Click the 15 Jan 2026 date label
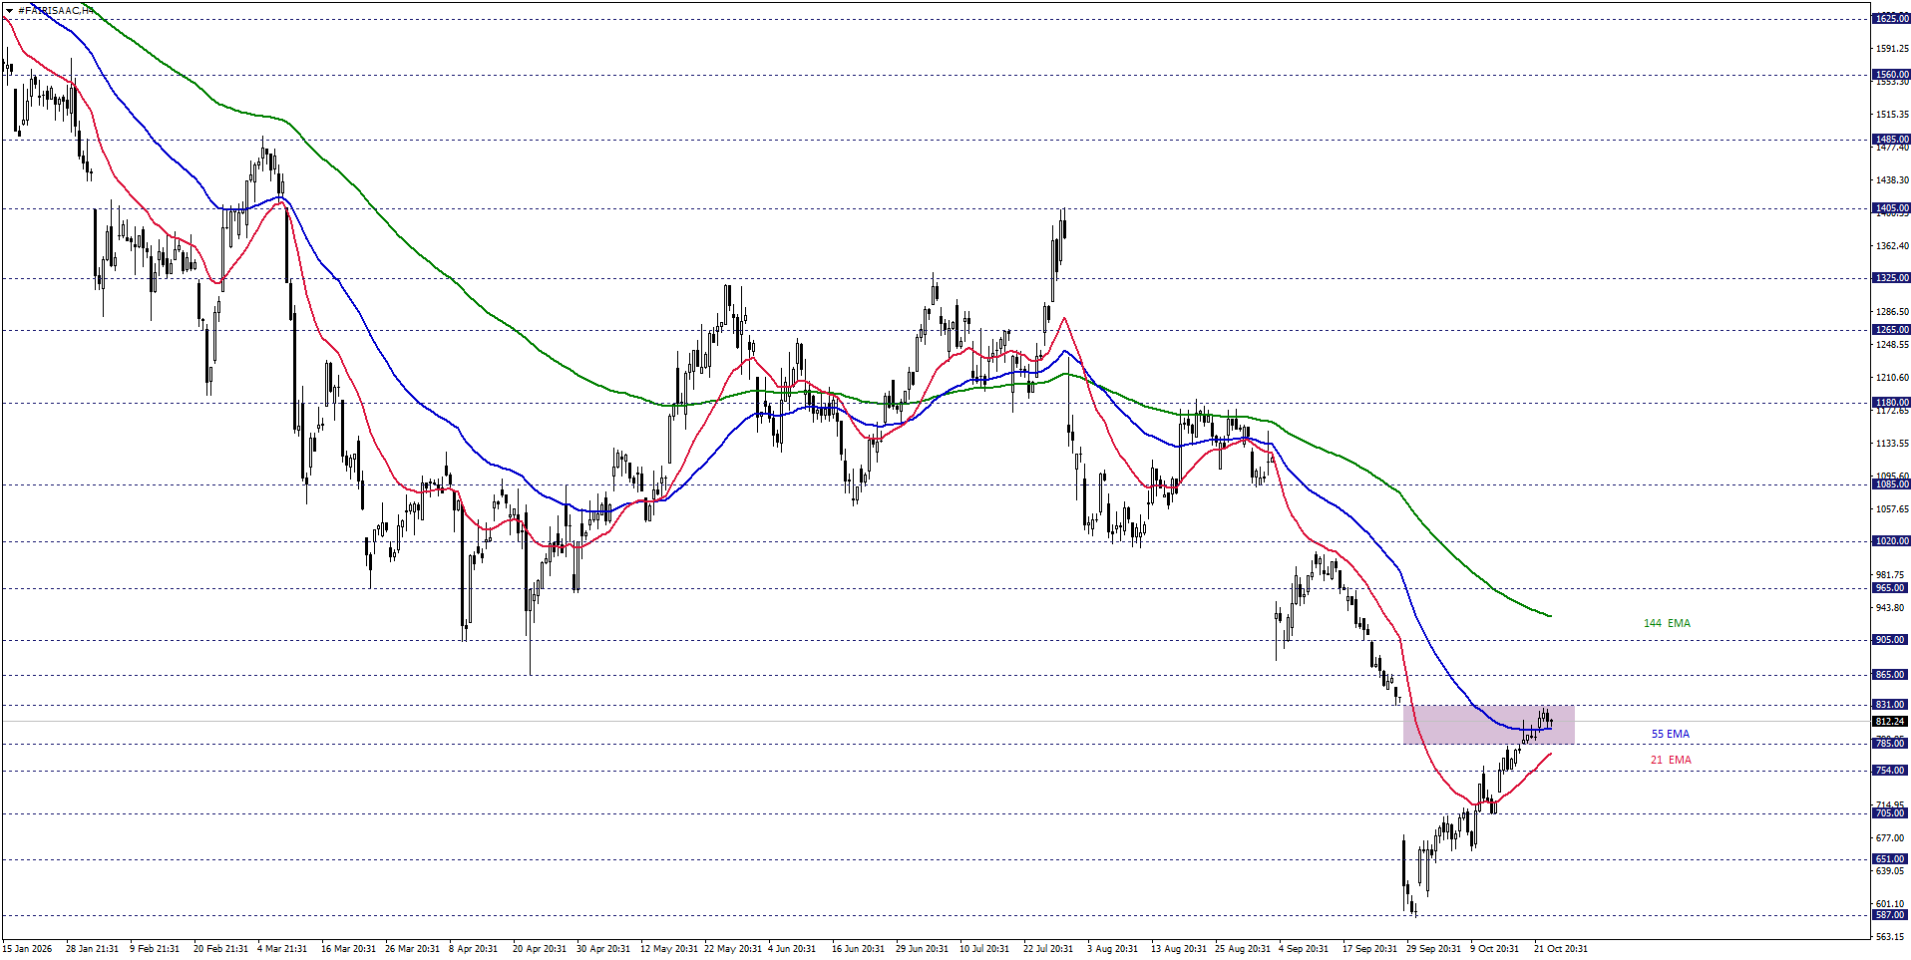Image resolution: width=1911 pixels, height=960 pixels. (x=27, y=949)
